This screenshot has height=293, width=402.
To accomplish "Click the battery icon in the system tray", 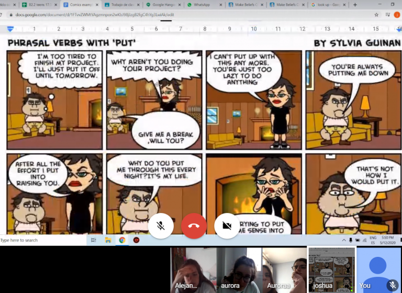I will click(358, 240).
